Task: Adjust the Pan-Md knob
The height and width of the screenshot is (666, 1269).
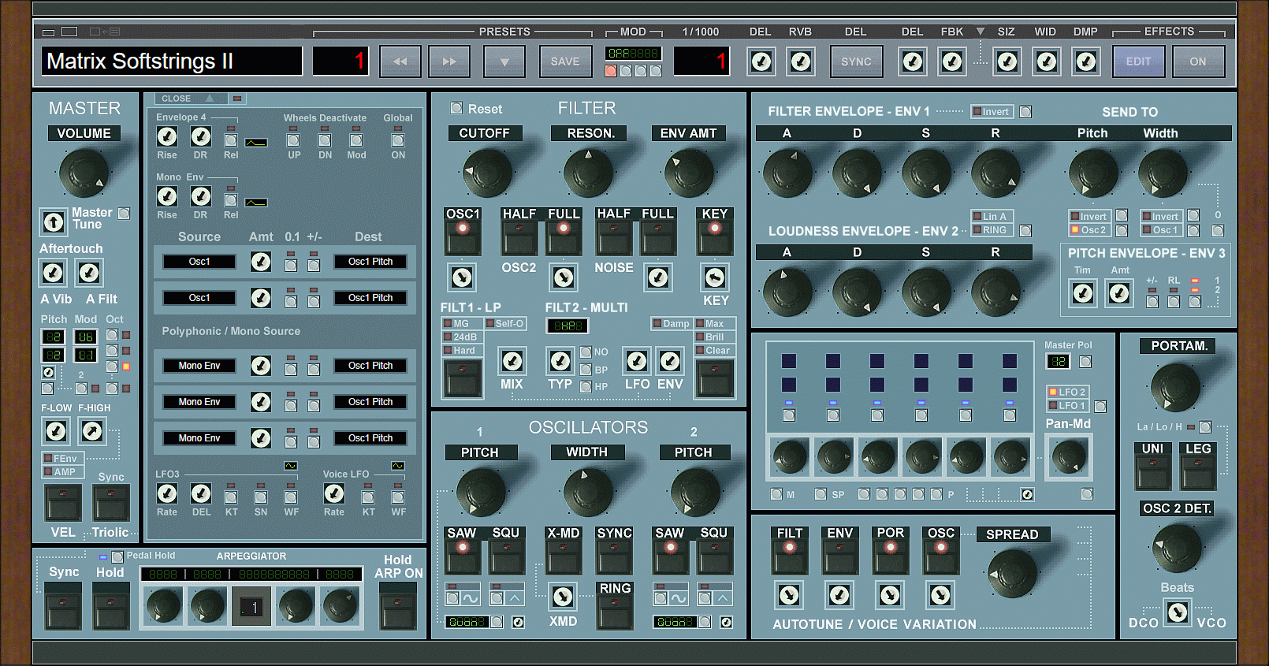Action: (x=1069, y=456)
